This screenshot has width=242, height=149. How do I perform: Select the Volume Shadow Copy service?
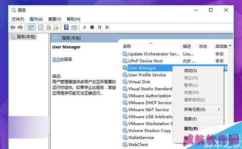click(150, 130)
